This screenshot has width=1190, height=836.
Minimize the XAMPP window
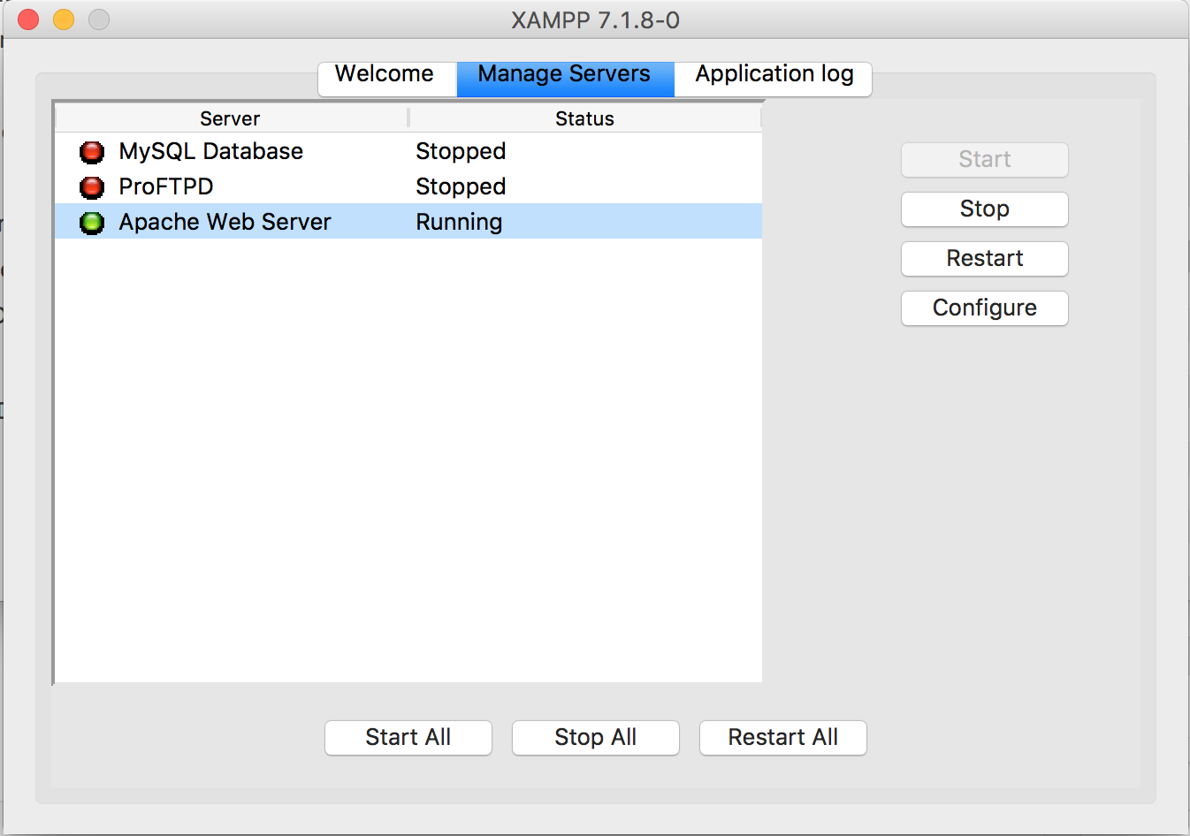pyautogui.click(x=63, y=19)
